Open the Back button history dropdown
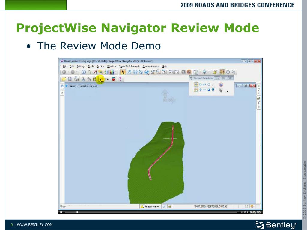The height and width of the screenshot is (230, 307). coord(68,72)
